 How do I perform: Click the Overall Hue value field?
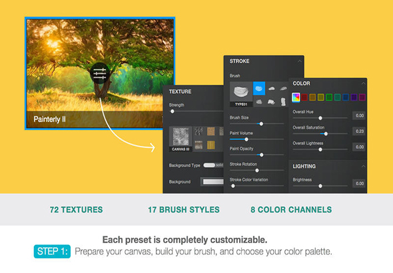click(359, 116)
